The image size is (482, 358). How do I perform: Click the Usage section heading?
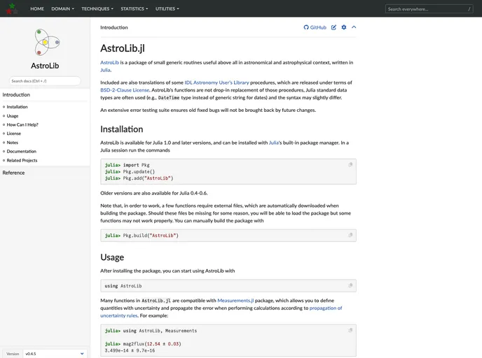click(x=112, y=257)
